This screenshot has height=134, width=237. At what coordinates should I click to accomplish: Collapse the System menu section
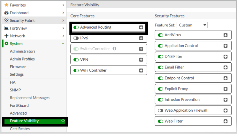click(x=63, y=44)
